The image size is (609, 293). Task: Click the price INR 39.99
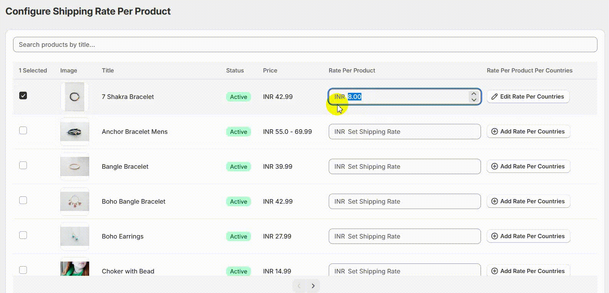tap(278, 166)
